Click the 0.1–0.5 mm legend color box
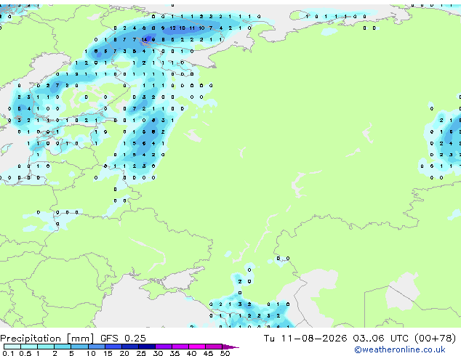Viewport: 461px width, 356px height. click(x=12, y=347)
